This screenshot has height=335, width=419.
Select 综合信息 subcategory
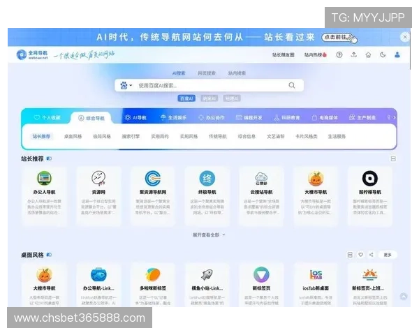(x=247, y=136)
